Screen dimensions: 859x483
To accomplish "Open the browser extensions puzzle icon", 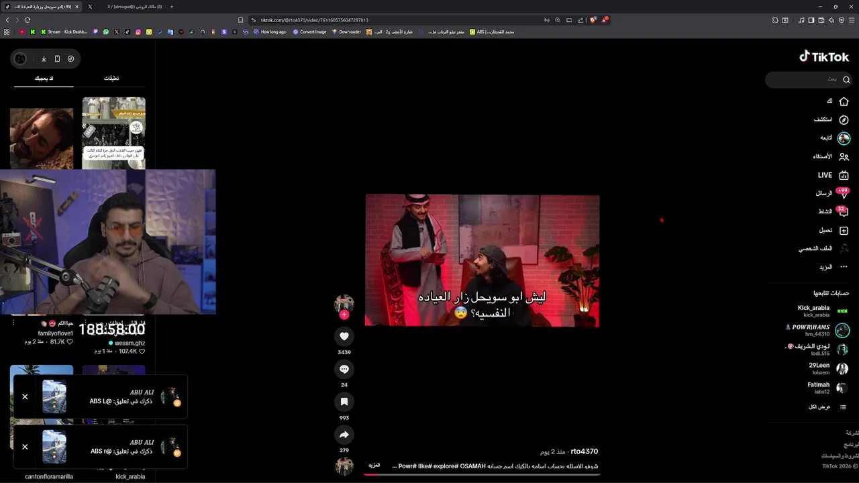I will click(775, 20).
